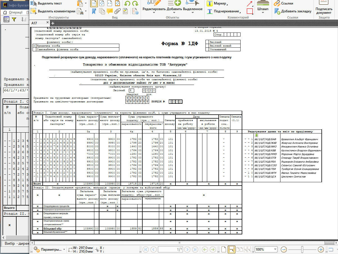This screenshot has width=338, height=254.
Task: Click the zoom out minus button
Action: point(283,249)
